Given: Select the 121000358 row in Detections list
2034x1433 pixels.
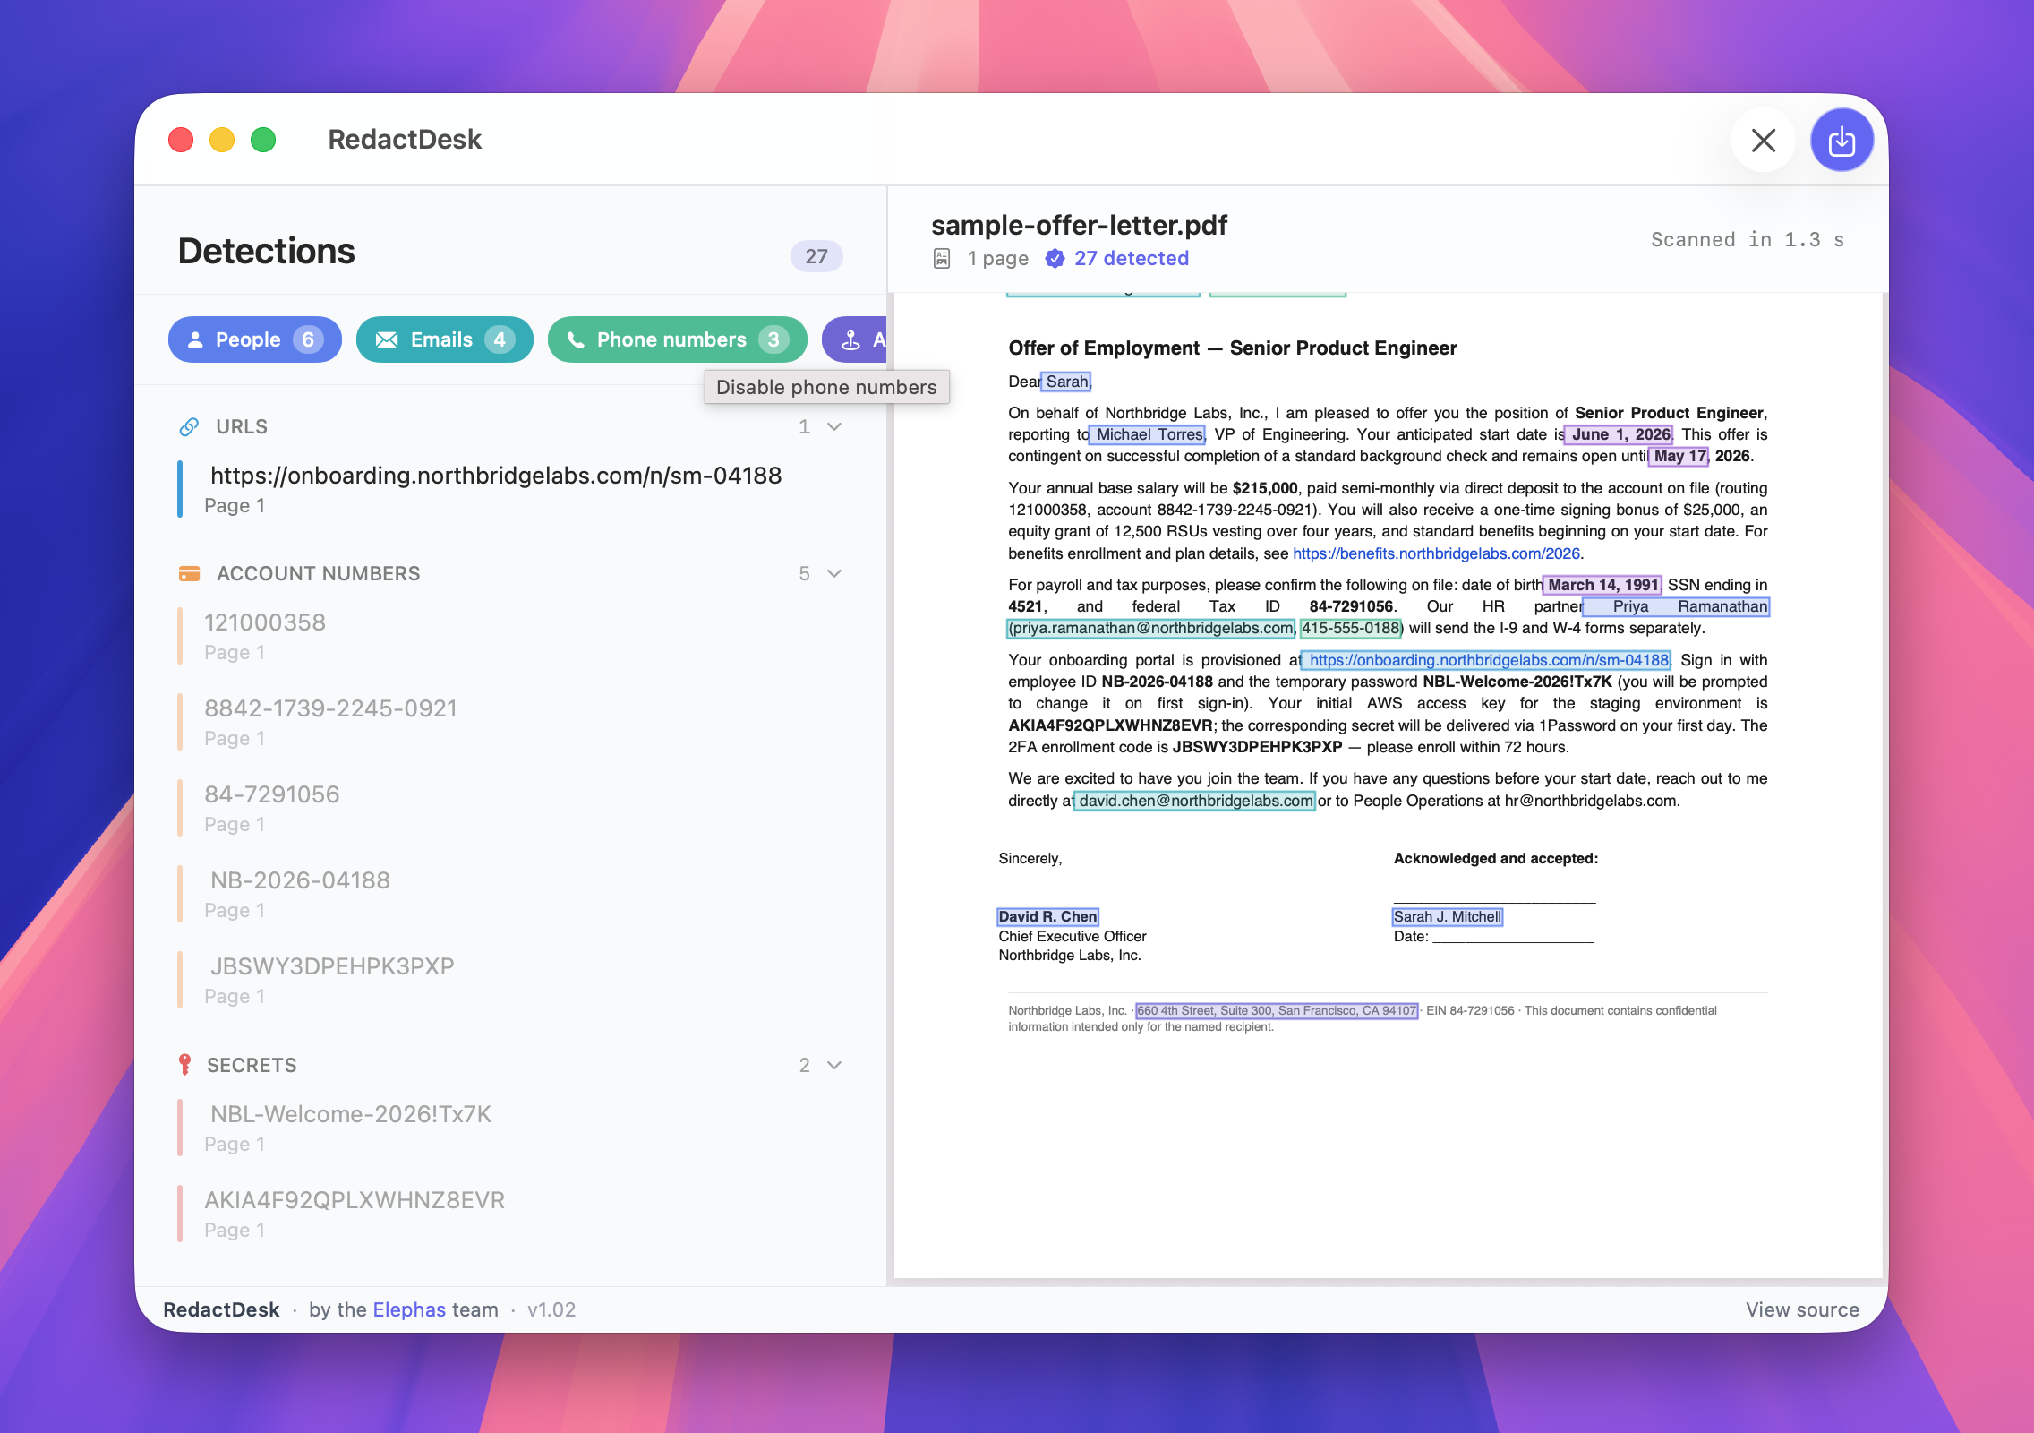Looking at the screenshot, I should [x=510, y=636].
